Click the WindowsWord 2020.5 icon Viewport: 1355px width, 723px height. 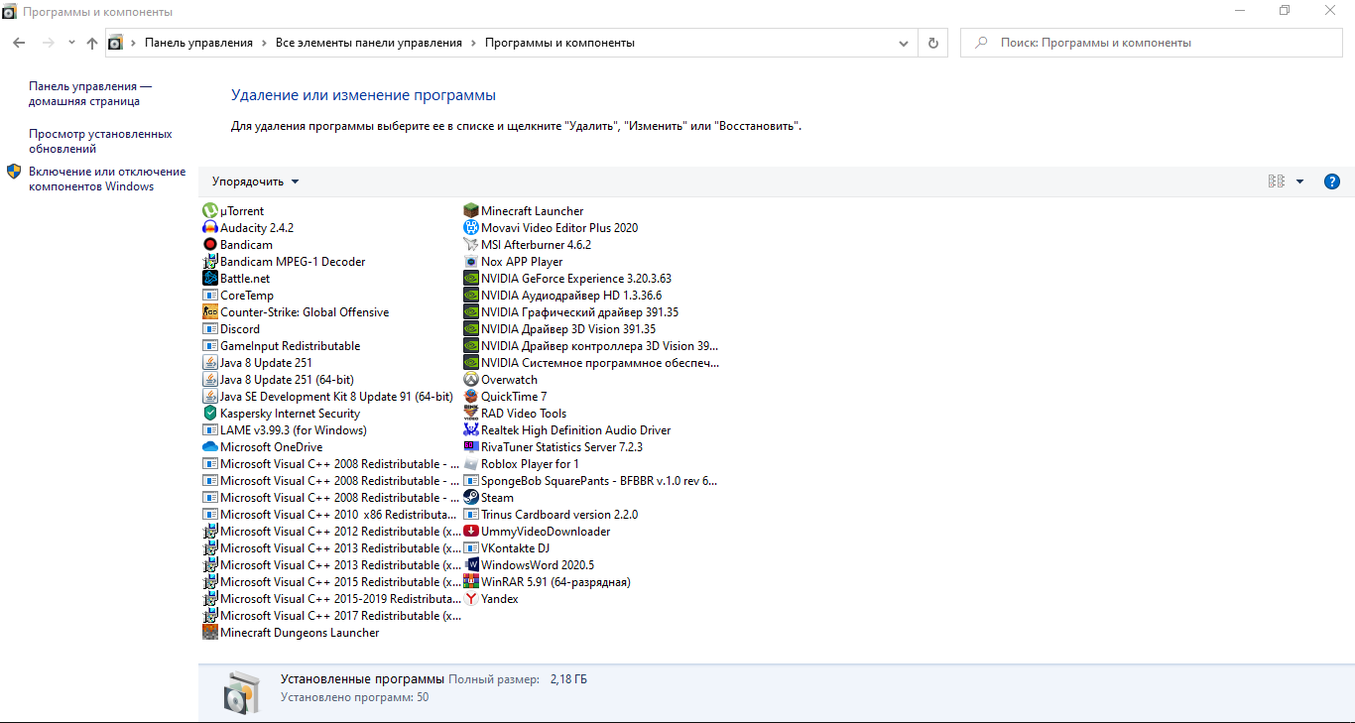coord(471,564)
